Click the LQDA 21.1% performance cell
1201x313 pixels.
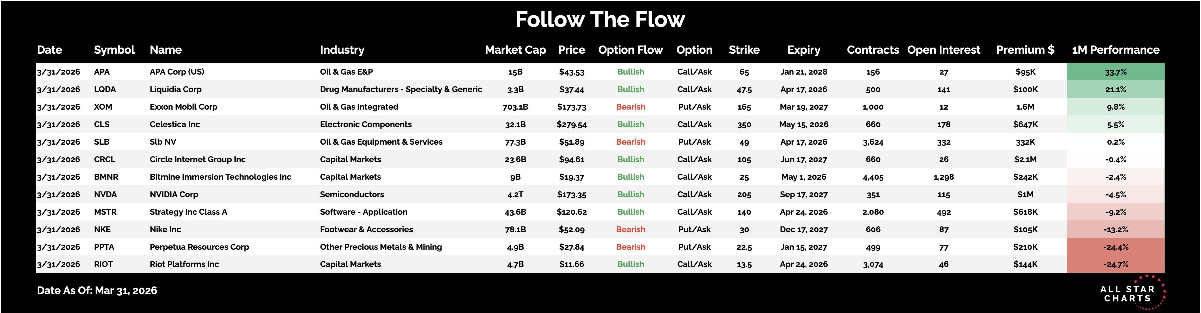[1115, 90]
